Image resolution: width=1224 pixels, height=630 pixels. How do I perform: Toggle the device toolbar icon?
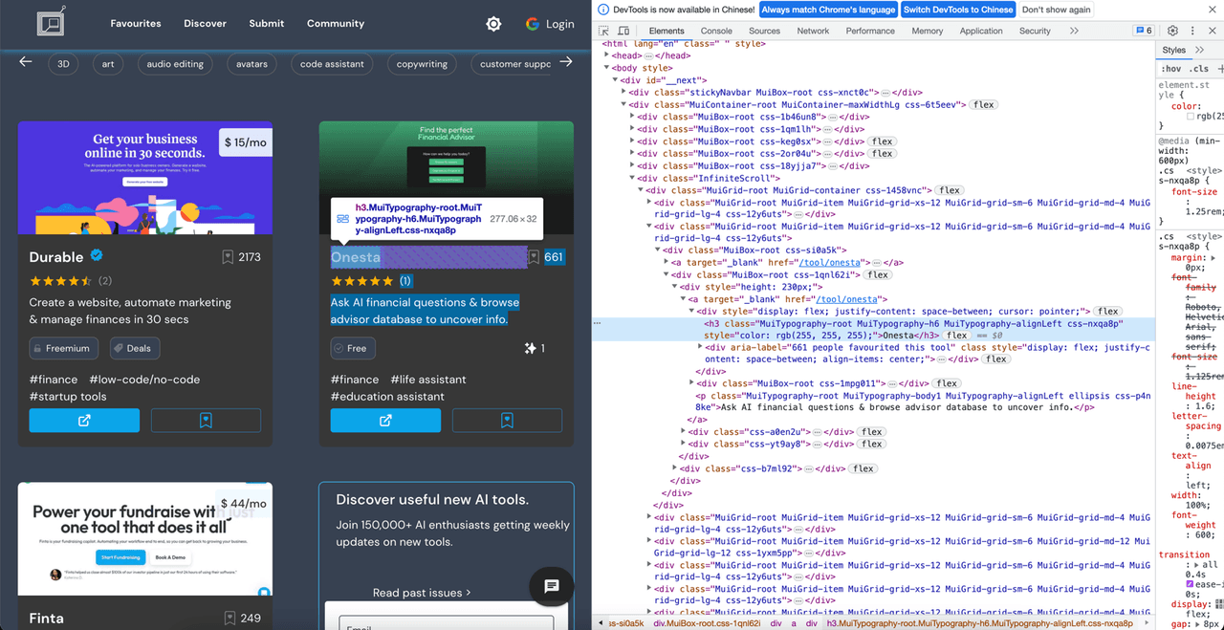pyautogui.click(x=623, y=31)
